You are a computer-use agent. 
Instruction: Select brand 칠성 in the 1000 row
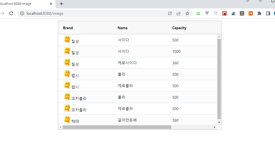point(75,53)
